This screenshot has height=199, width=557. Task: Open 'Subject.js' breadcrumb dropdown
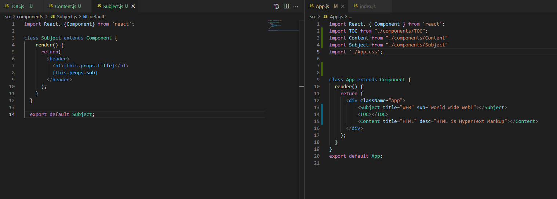point(67,16)
